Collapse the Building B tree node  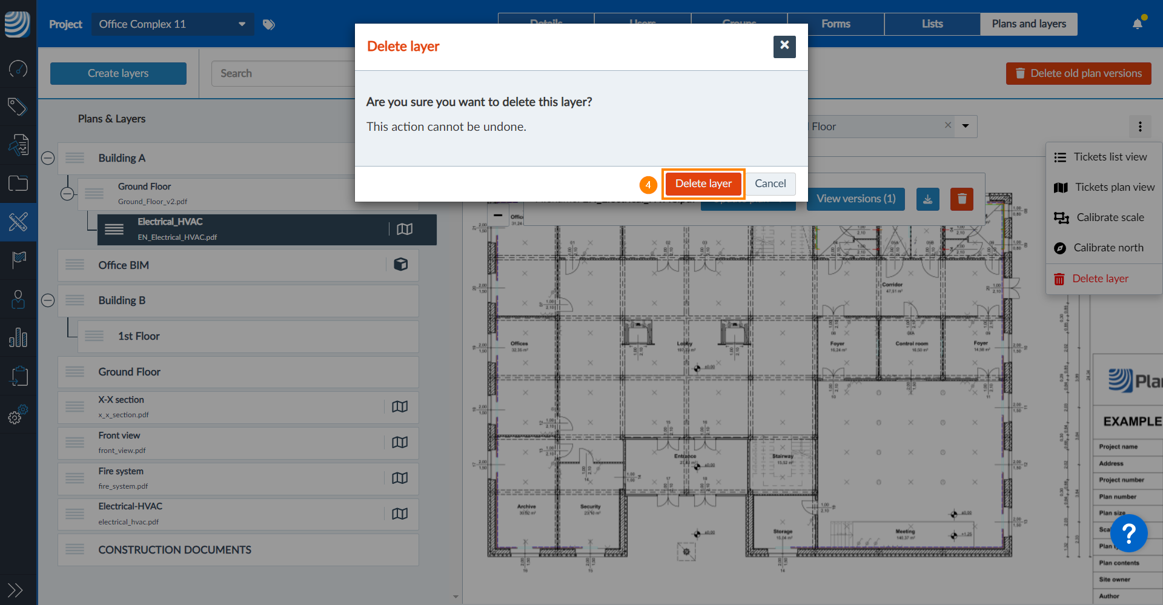tap(48, 300)
